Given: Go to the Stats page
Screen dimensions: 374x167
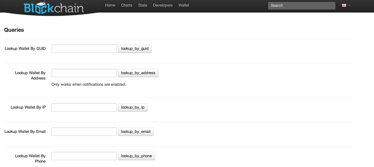Looking at the screenshot, I should [x=143, y=5].
